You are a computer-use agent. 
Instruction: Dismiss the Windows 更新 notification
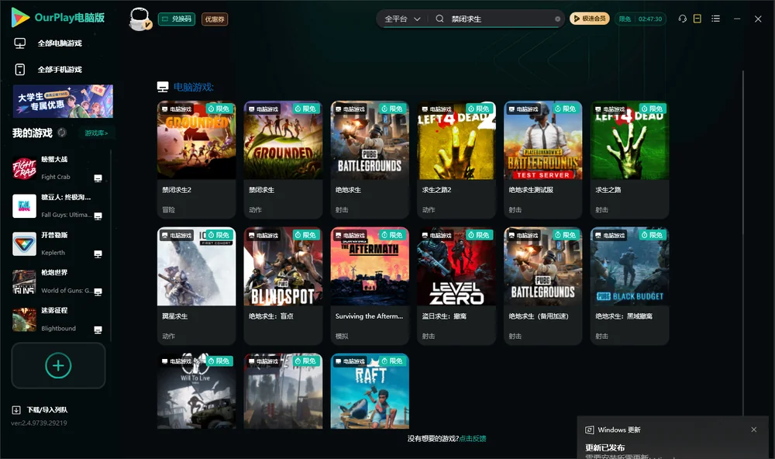tap(754, 430)
